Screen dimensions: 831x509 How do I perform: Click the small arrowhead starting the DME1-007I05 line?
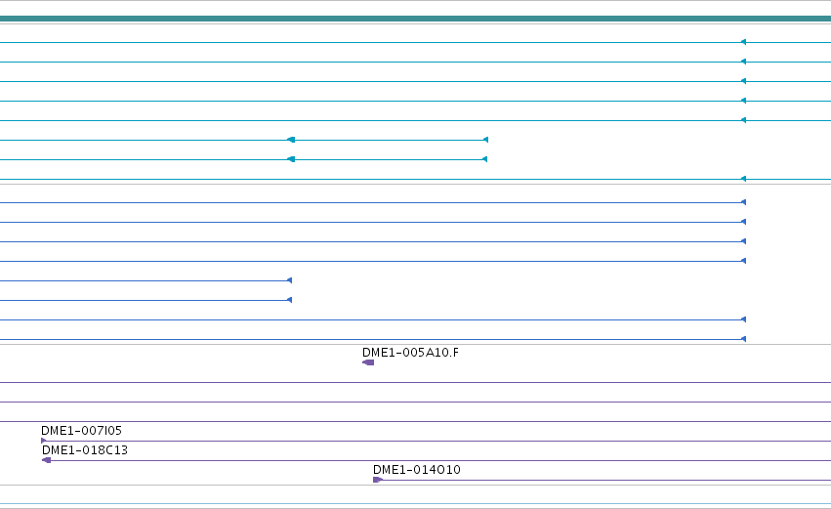44,441
